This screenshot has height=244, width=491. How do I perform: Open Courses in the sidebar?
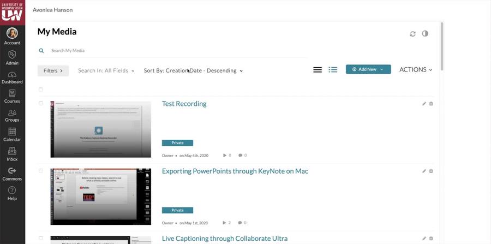[x=12, y=97]
